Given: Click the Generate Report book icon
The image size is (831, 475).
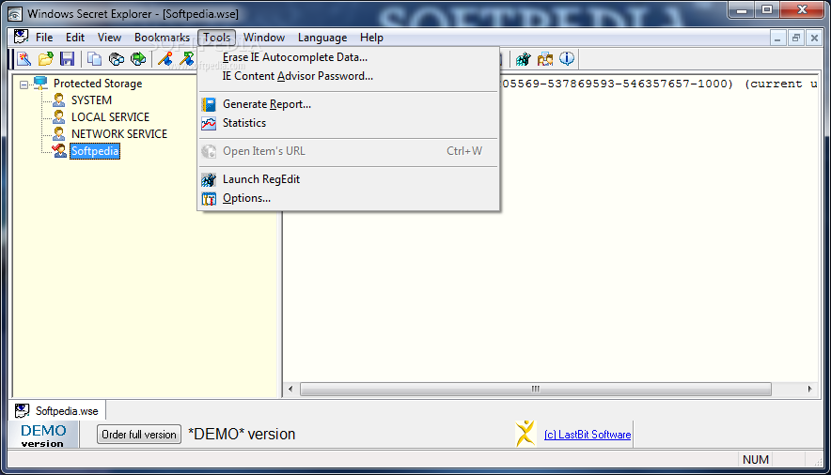Looking at the screenshot, I should [209, 104].
